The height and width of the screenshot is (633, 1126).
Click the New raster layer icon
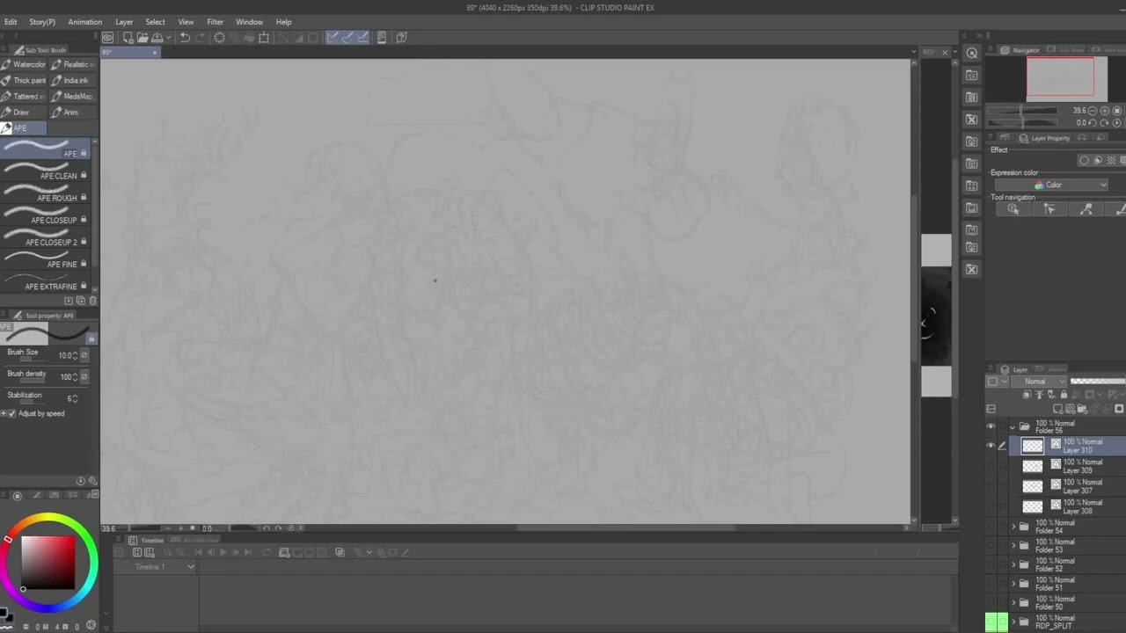pyautogui.click(x=1059, y=409)
